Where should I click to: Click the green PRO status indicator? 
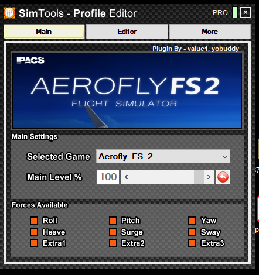(x=235, y=12)
